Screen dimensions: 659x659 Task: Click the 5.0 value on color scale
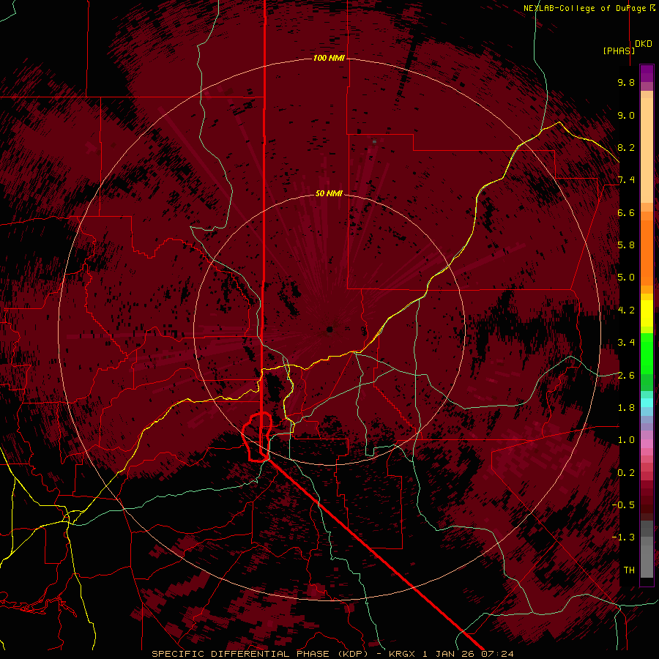click(626, 278)
